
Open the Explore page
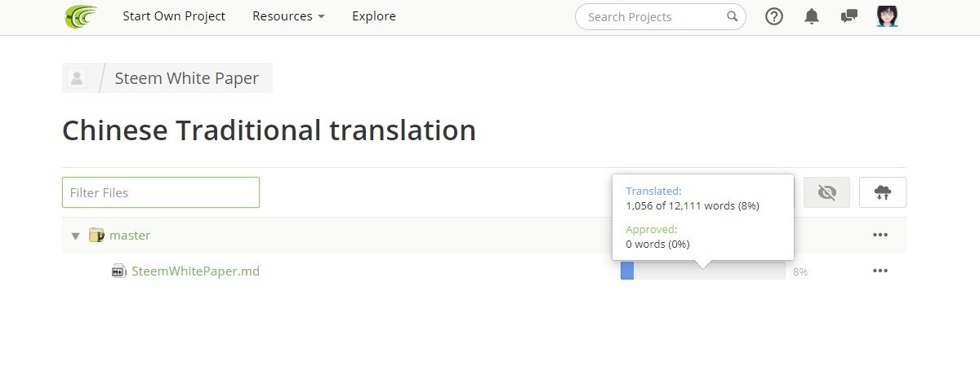click(374, 16)
